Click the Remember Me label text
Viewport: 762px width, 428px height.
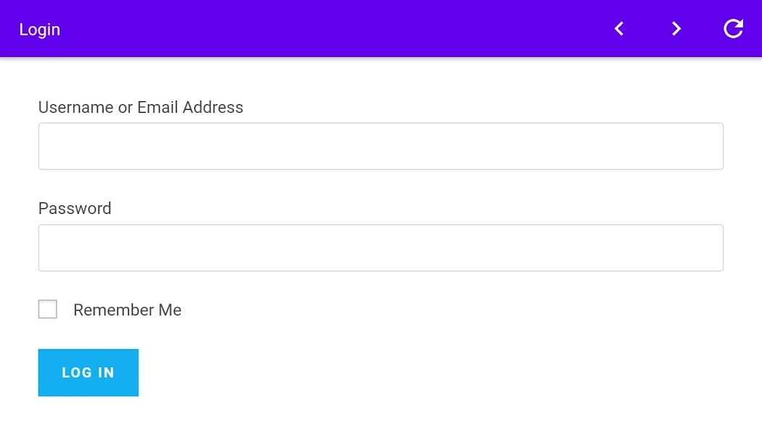coord(127,310)
